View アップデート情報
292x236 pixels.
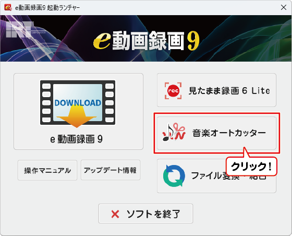click(111, 170)
